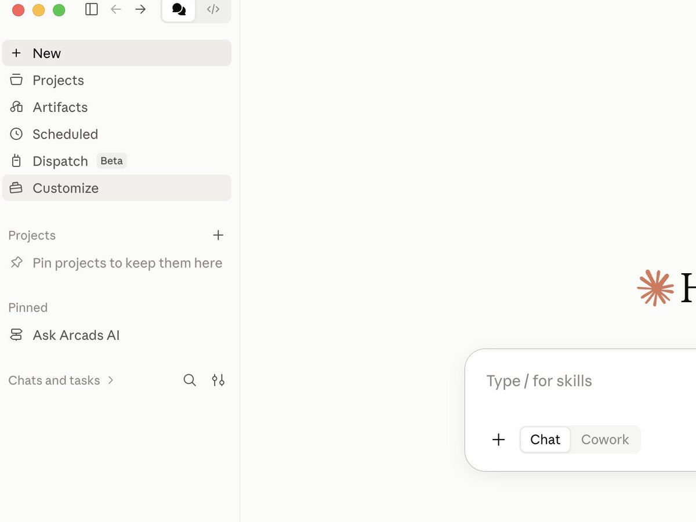Go back with the left arrow

[x=116, y=9]
